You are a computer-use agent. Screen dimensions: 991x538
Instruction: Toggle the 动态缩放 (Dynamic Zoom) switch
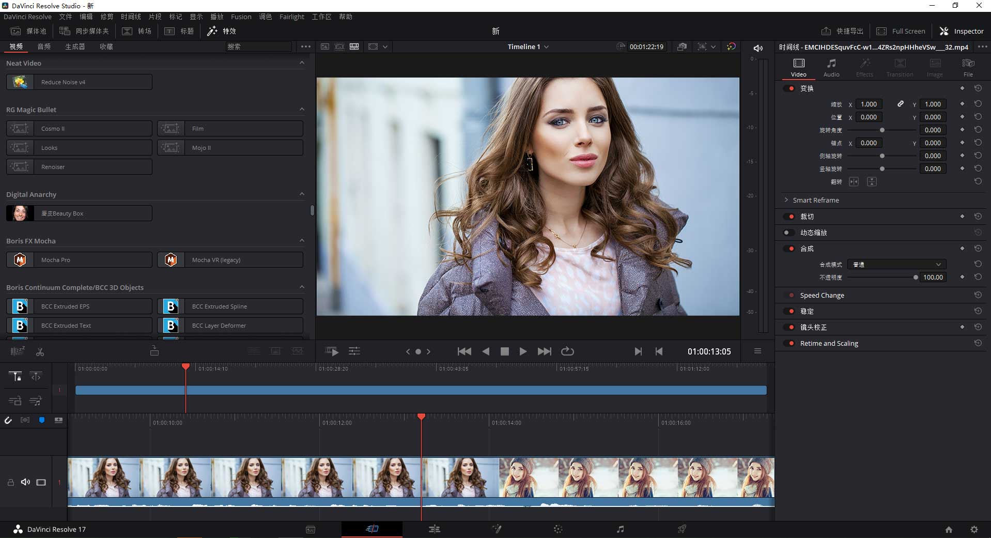[x=789, y=233]
